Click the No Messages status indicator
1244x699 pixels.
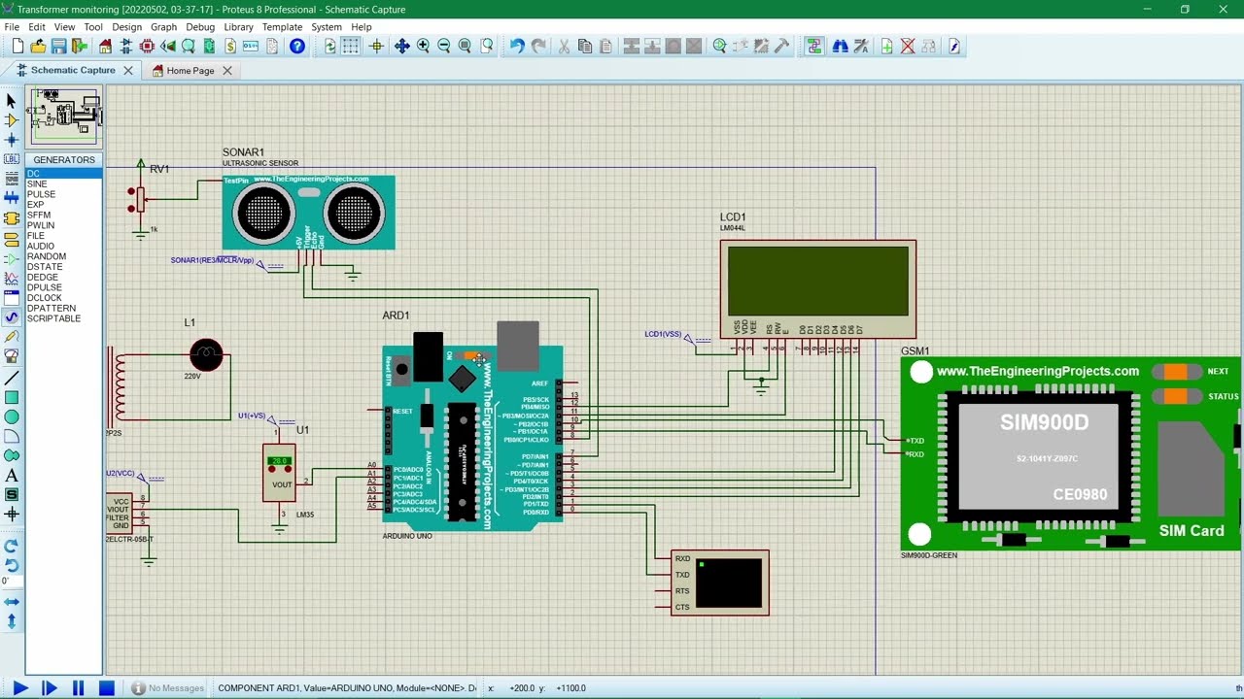pos(167,688)
